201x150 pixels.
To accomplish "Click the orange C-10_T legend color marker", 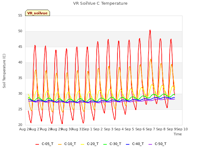I will coord(60,144).
